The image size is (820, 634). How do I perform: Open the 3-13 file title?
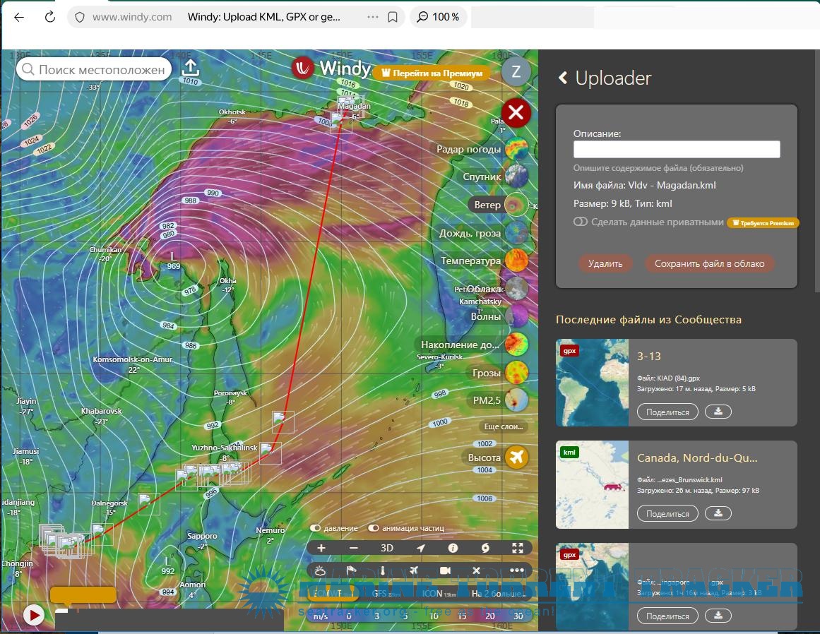point(649,357)
